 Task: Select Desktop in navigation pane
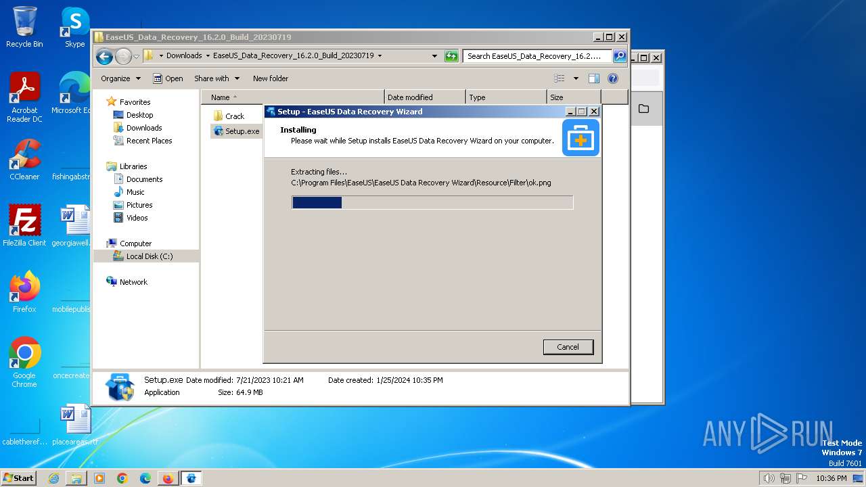tap(133, 115)
